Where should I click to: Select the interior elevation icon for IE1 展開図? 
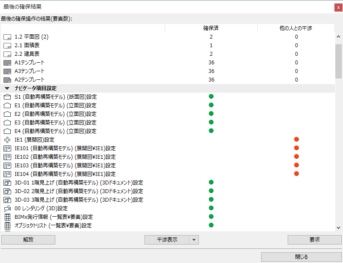pos(7,139)
